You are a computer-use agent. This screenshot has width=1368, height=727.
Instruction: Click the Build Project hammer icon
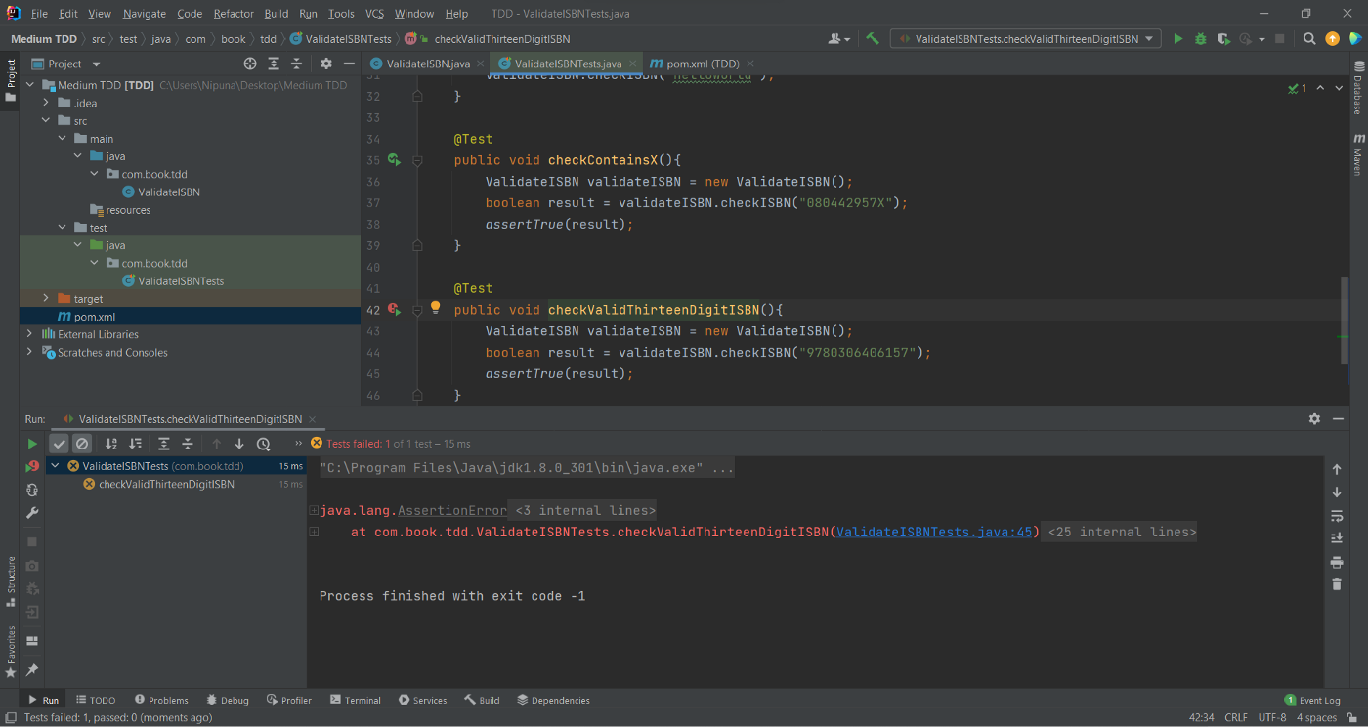point(873,39)
